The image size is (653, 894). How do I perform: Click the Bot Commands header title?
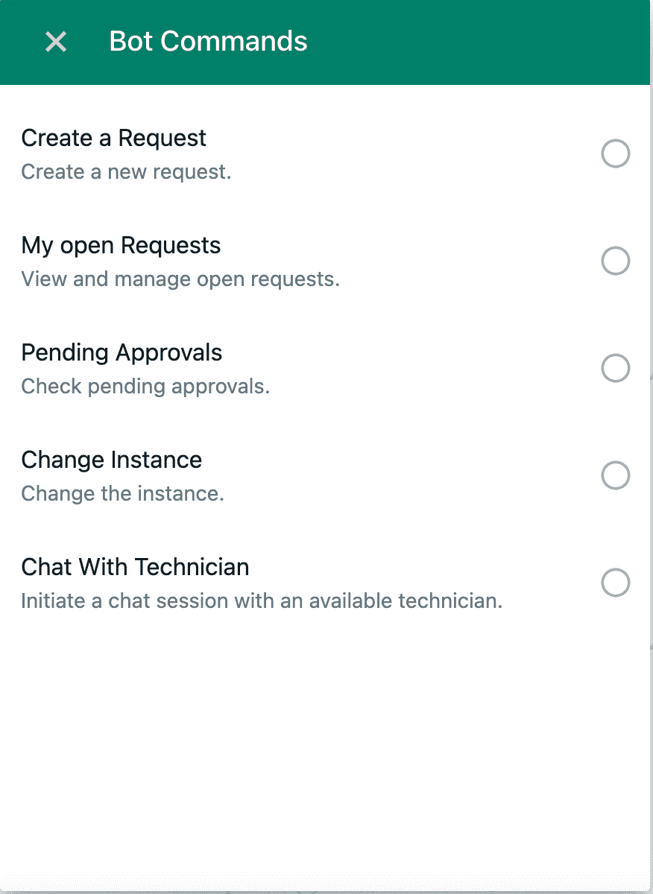pos(208,42)
